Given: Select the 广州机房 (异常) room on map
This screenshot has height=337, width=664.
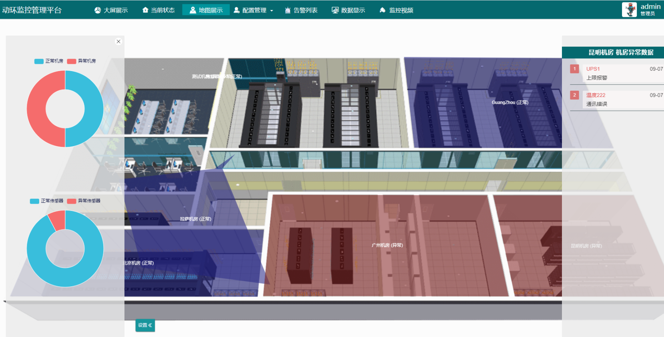Looking at the screenshot, I should 387,245.
